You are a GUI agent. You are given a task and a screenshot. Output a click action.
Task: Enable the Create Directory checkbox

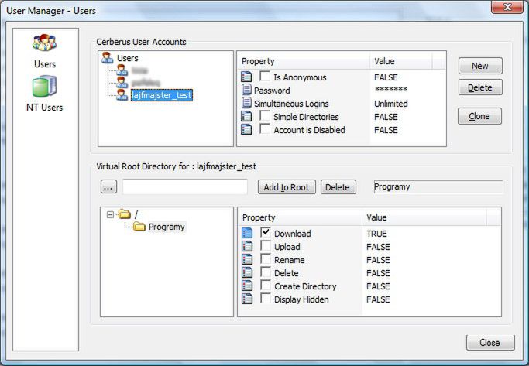(266, 285)
